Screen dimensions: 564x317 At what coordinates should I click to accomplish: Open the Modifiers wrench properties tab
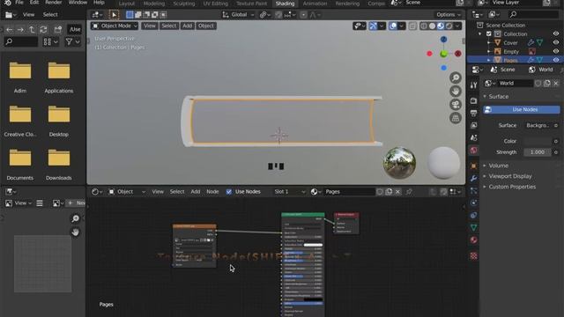pyautogui.click(x=474, y=178)
